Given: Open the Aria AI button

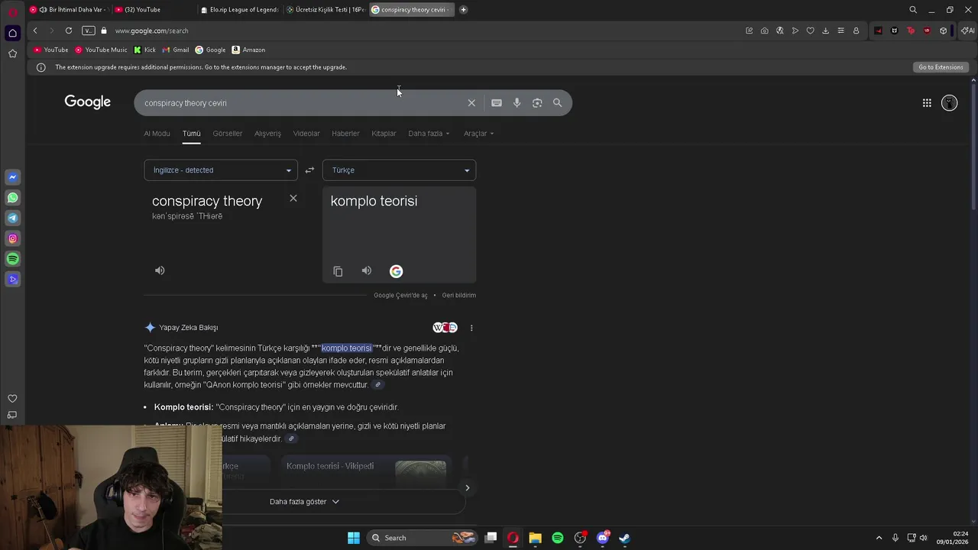Looking at the screenshot, I should 967,31.
